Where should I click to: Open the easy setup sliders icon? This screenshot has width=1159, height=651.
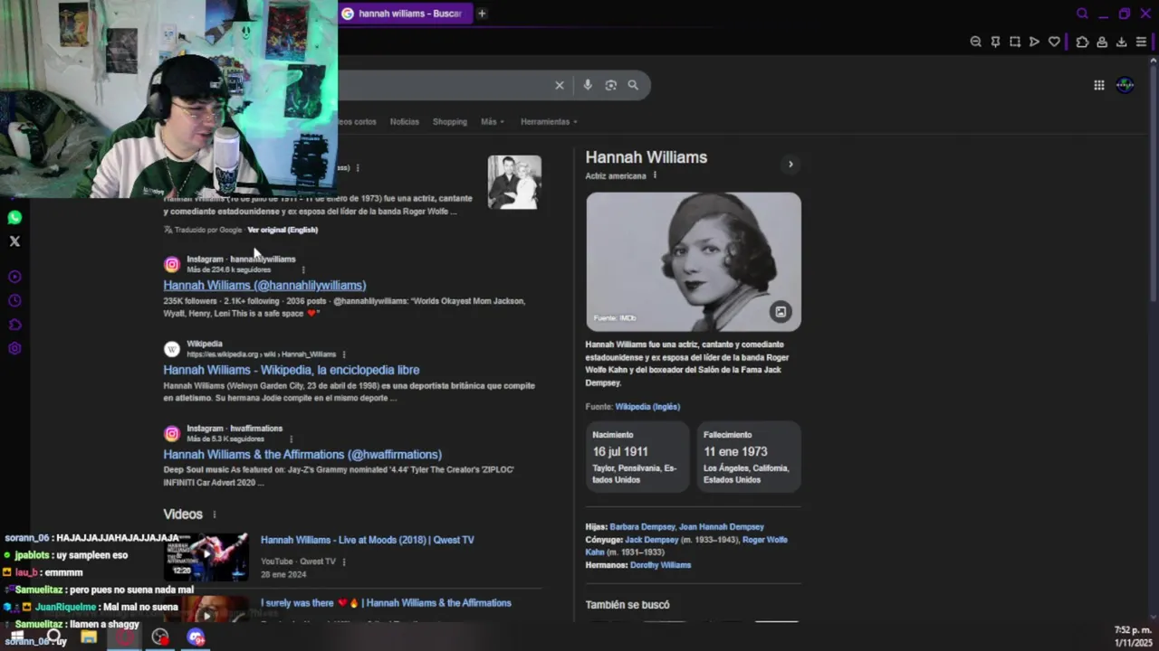pos(1141,42)
